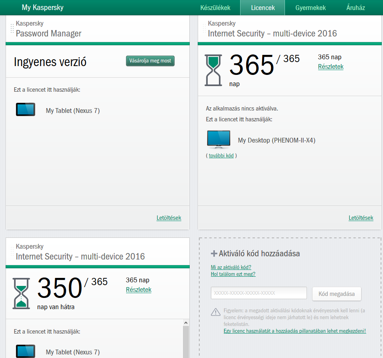This screenshot has width=383, height=358.
Task: Open Részletek link of the 350 / 365 license
Action: click(x=138, y=290)
